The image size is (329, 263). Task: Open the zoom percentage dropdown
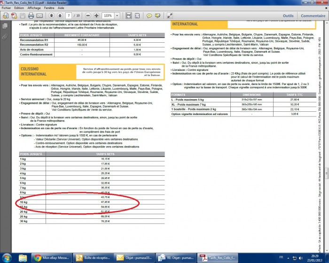(117, 15)
